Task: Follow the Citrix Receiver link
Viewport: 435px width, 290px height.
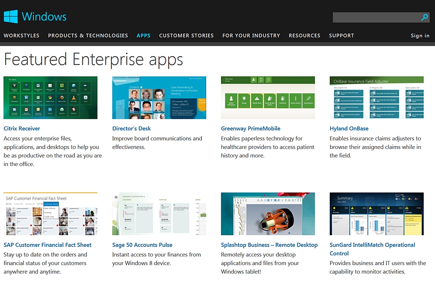Action: (22, 128)
